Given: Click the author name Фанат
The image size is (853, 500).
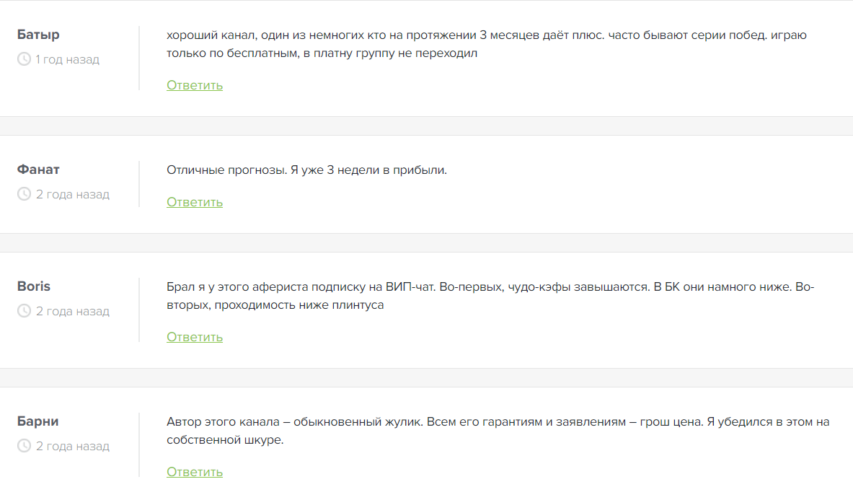Looking at the screenshot, I should pyautogui.click(x=38, y=170).
